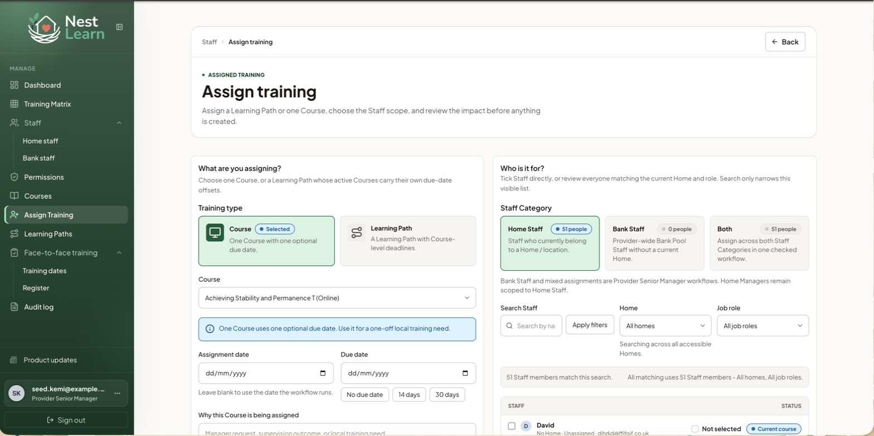The width and height of the screenshot is (874, 436).
Task: Set due date to 14 days
Action: [x=409, y=395]
